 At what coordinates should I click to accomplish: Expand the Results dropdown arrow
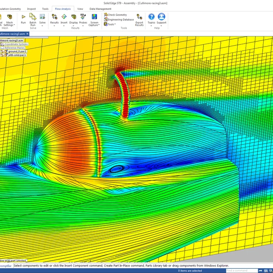(x=54, y=26)
